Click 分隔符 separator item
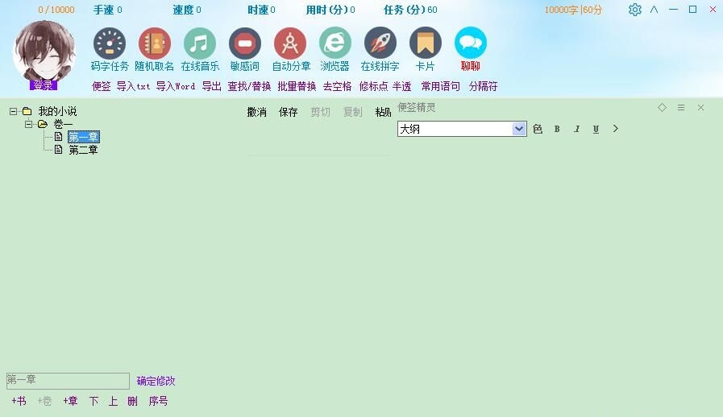 coord(484,86)
